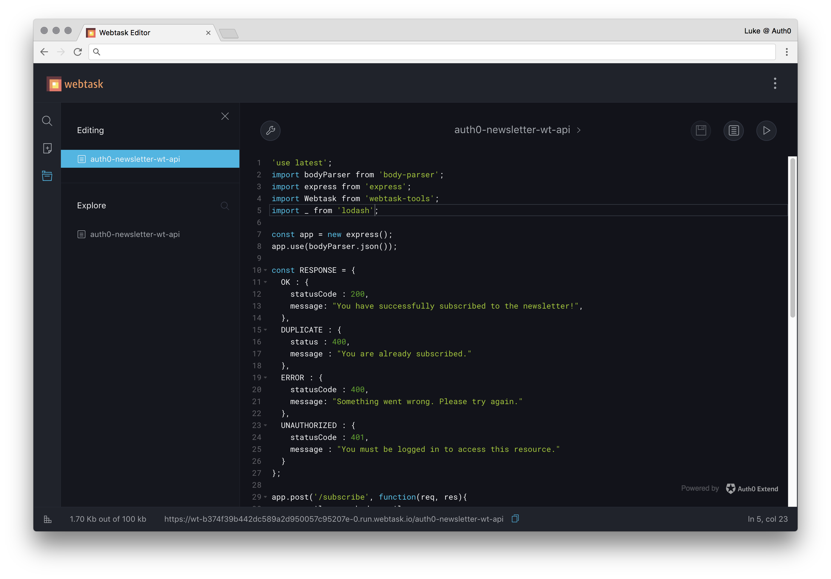
Task: Collapse the UNAUTHORIZED block at line 23
Action: (x=266, y=426)
